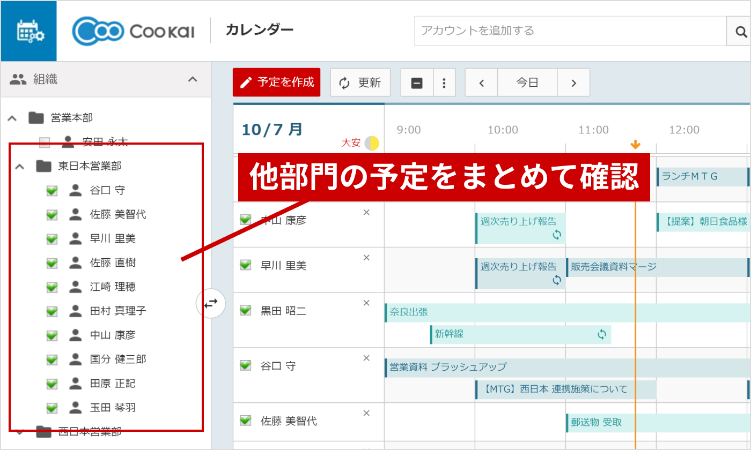Open 週次売り上げ報告 event for 早川 里美

point(520,273)
